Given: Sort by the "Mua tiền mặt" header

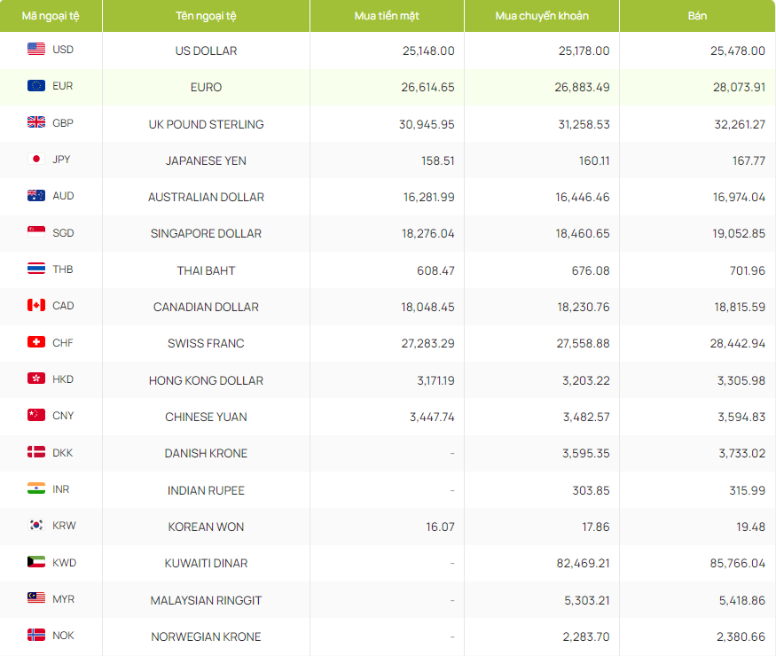Looking at the screenshot, I should click(x=386, y=16).
